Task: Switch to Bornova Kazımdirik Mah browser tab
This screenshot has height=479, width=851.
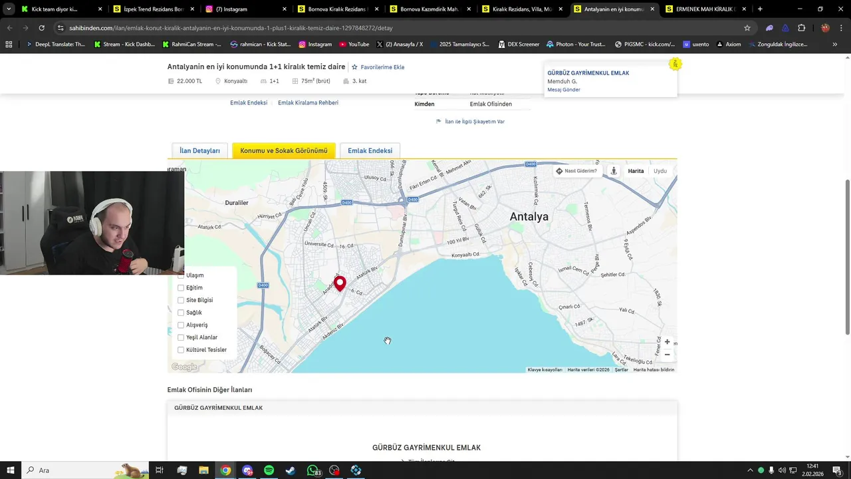Action: (x=430, y=9)
